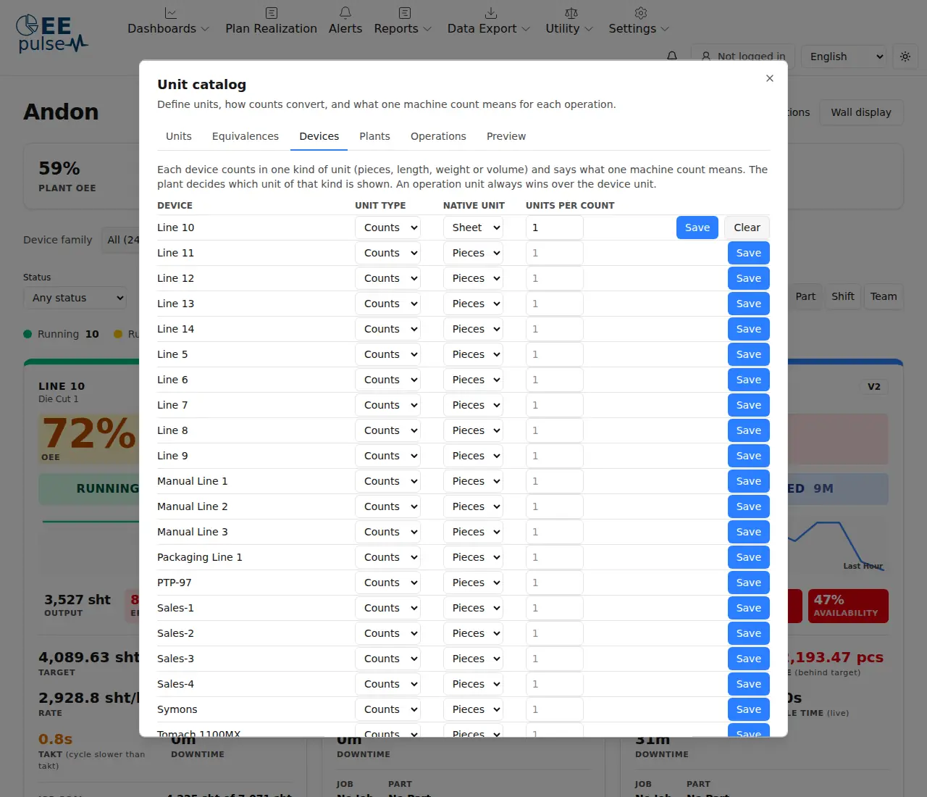
Task: Expand the Reports menu
Action: click(403, 20)
